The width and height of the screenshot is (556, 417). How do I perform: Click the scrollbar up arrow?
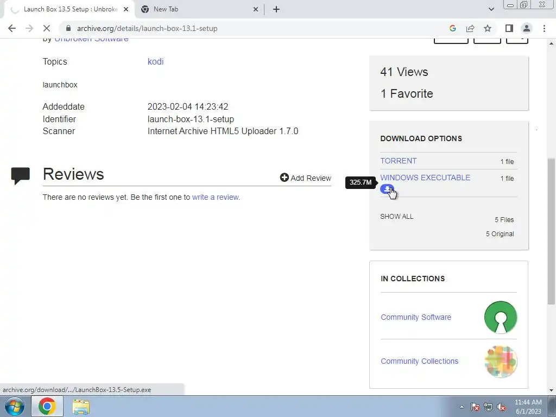(551, 43)
